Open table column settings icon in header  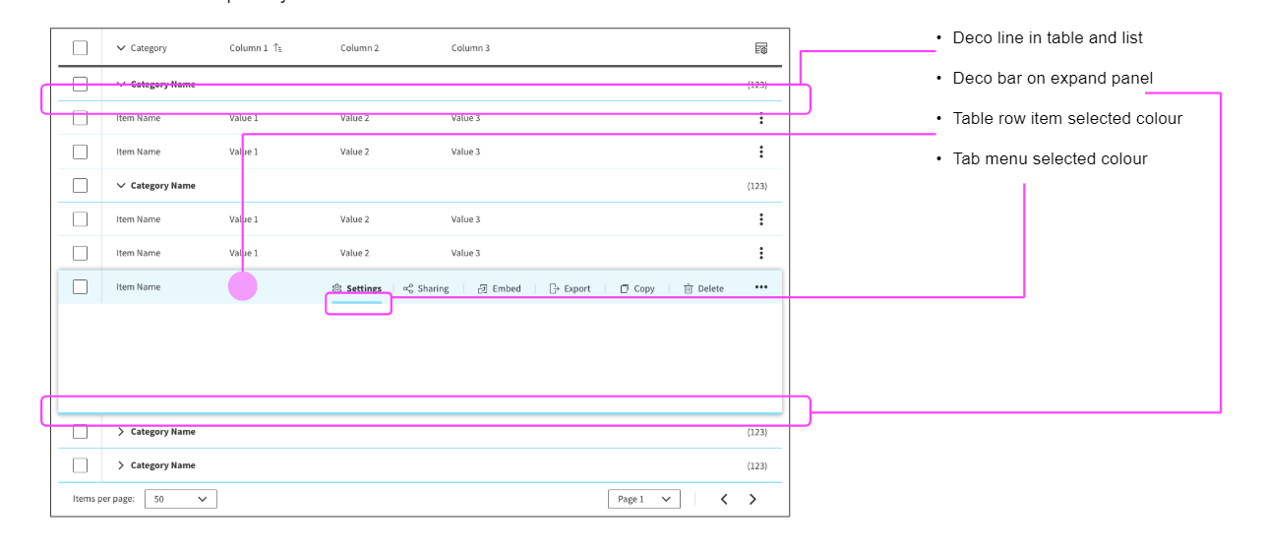click(x=760, y=48)
